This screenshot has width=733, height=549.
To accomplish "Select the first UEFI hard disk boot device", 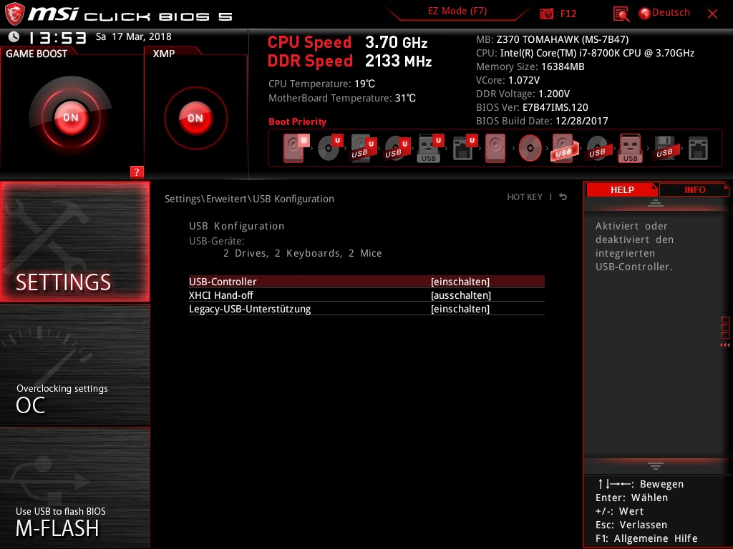I will 296,148.
